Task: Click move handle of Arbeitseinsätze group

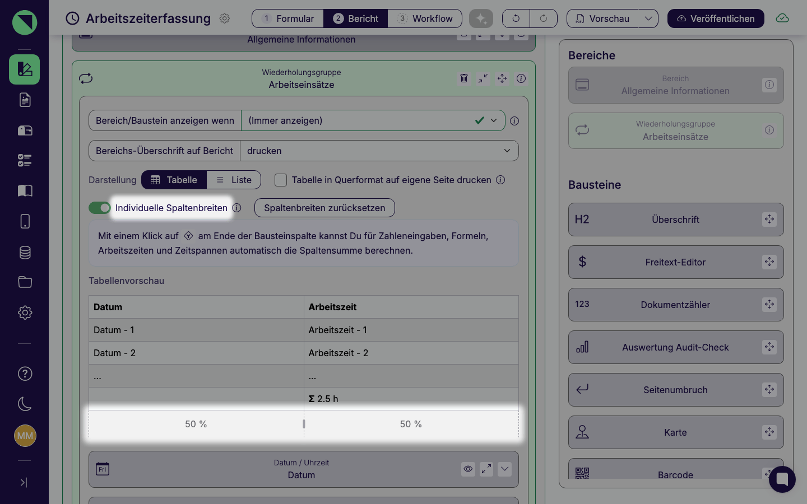Action: tap(502, 78)
